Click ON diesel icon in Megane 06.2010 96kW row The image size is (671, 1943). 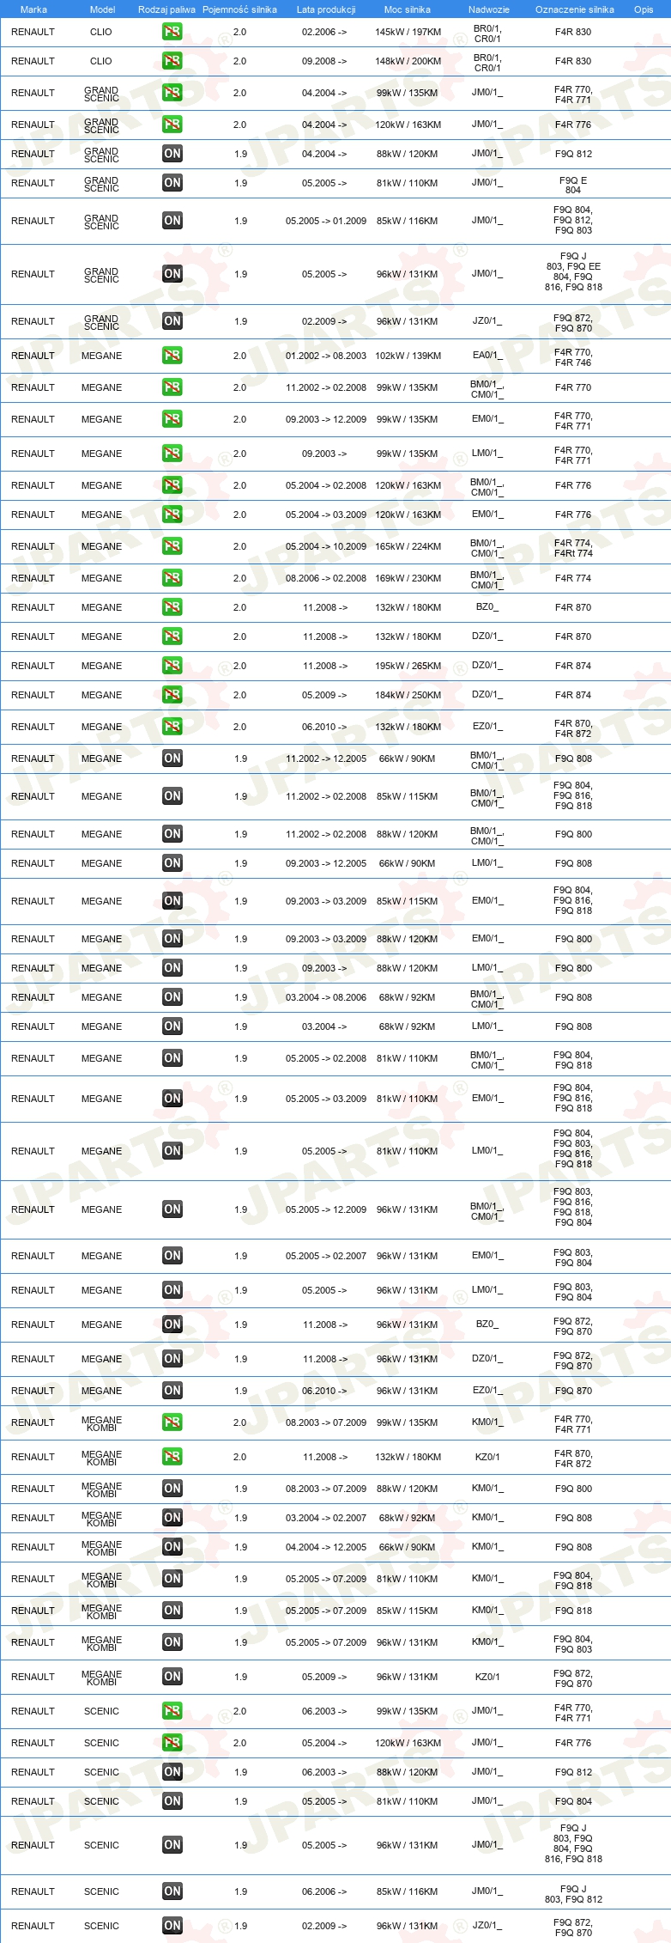click(x=172, y=1391)
